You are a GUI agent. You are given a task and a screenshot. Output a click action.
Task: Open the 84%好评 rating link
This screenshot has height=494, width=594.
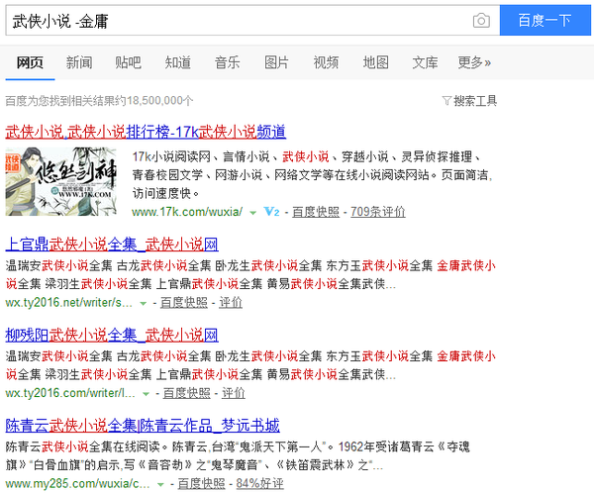pyautogui.click(x=259, y=484)
